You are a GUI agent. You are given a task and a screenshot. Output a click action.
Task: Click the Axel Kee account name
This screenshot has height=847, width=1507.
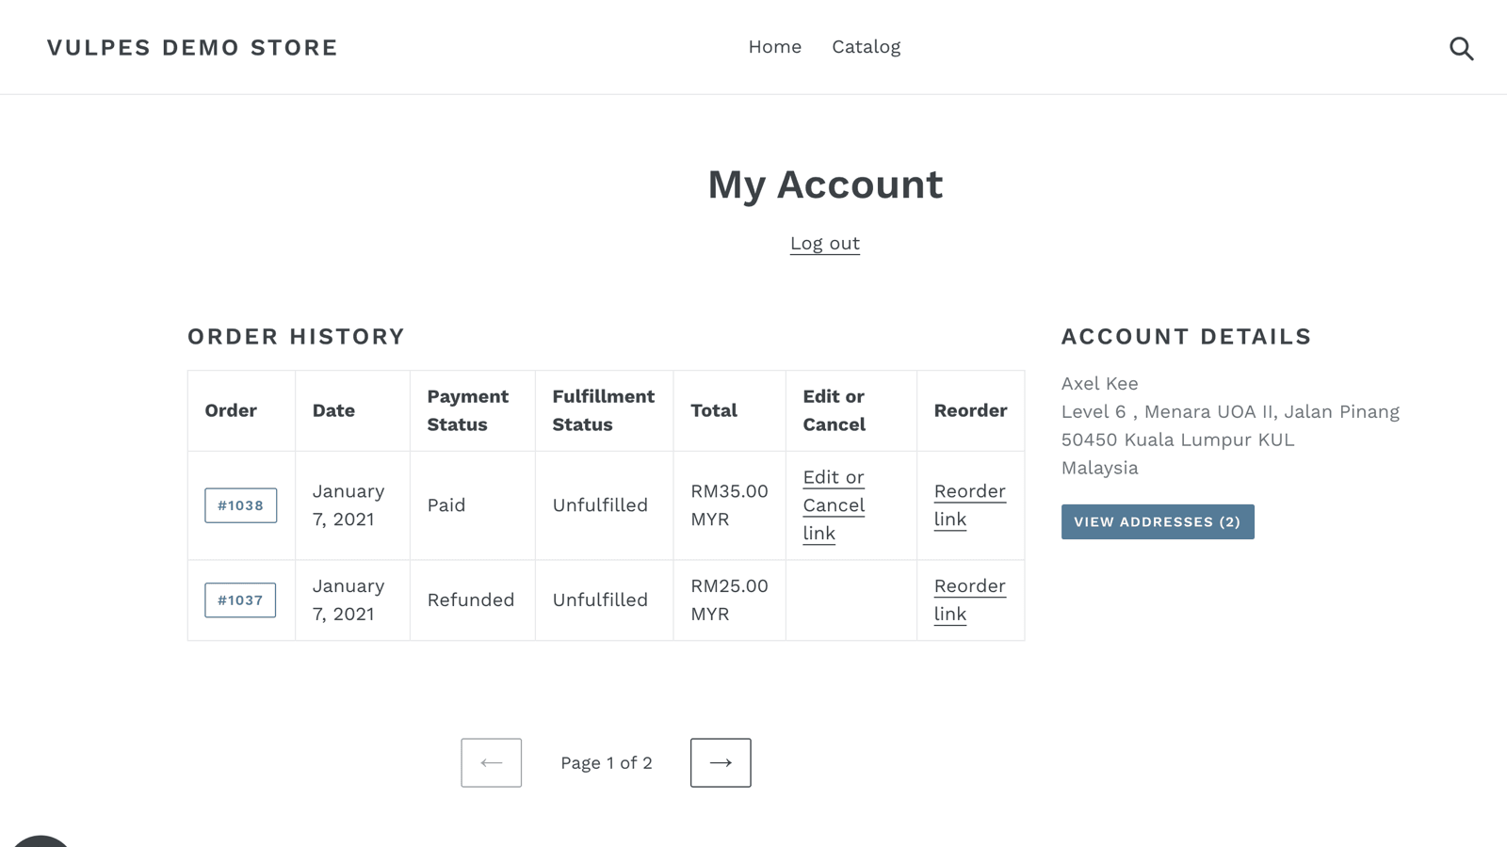tap(1099, 384)
